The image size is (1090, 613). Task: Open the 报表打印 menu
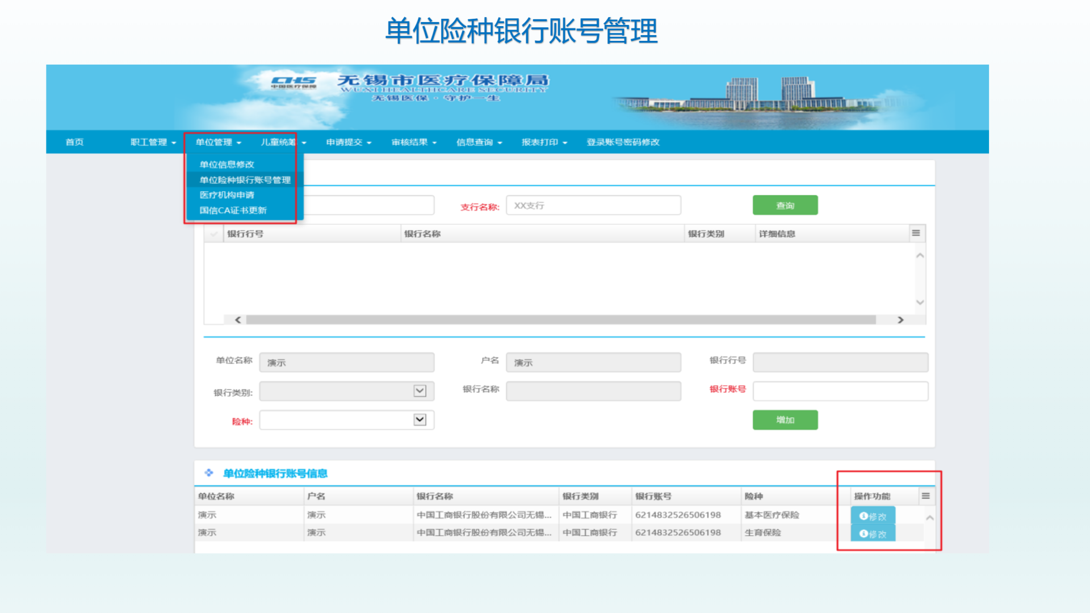click(x=544, y=142)
